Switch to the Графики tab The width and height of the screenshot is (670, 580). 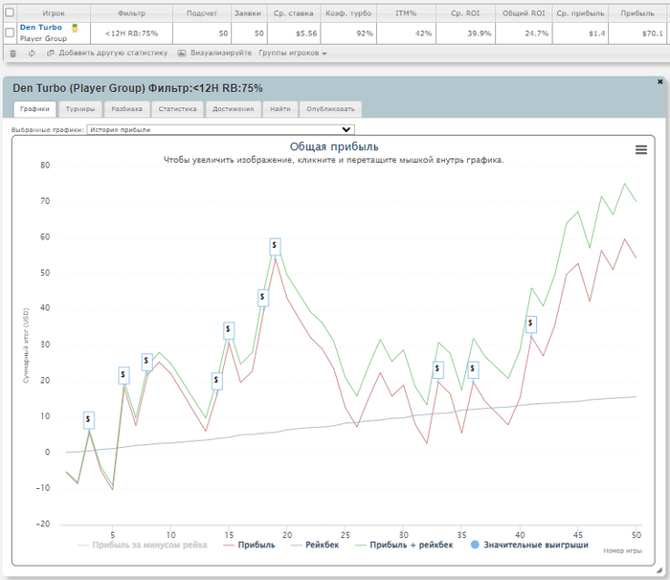(34, 109)
